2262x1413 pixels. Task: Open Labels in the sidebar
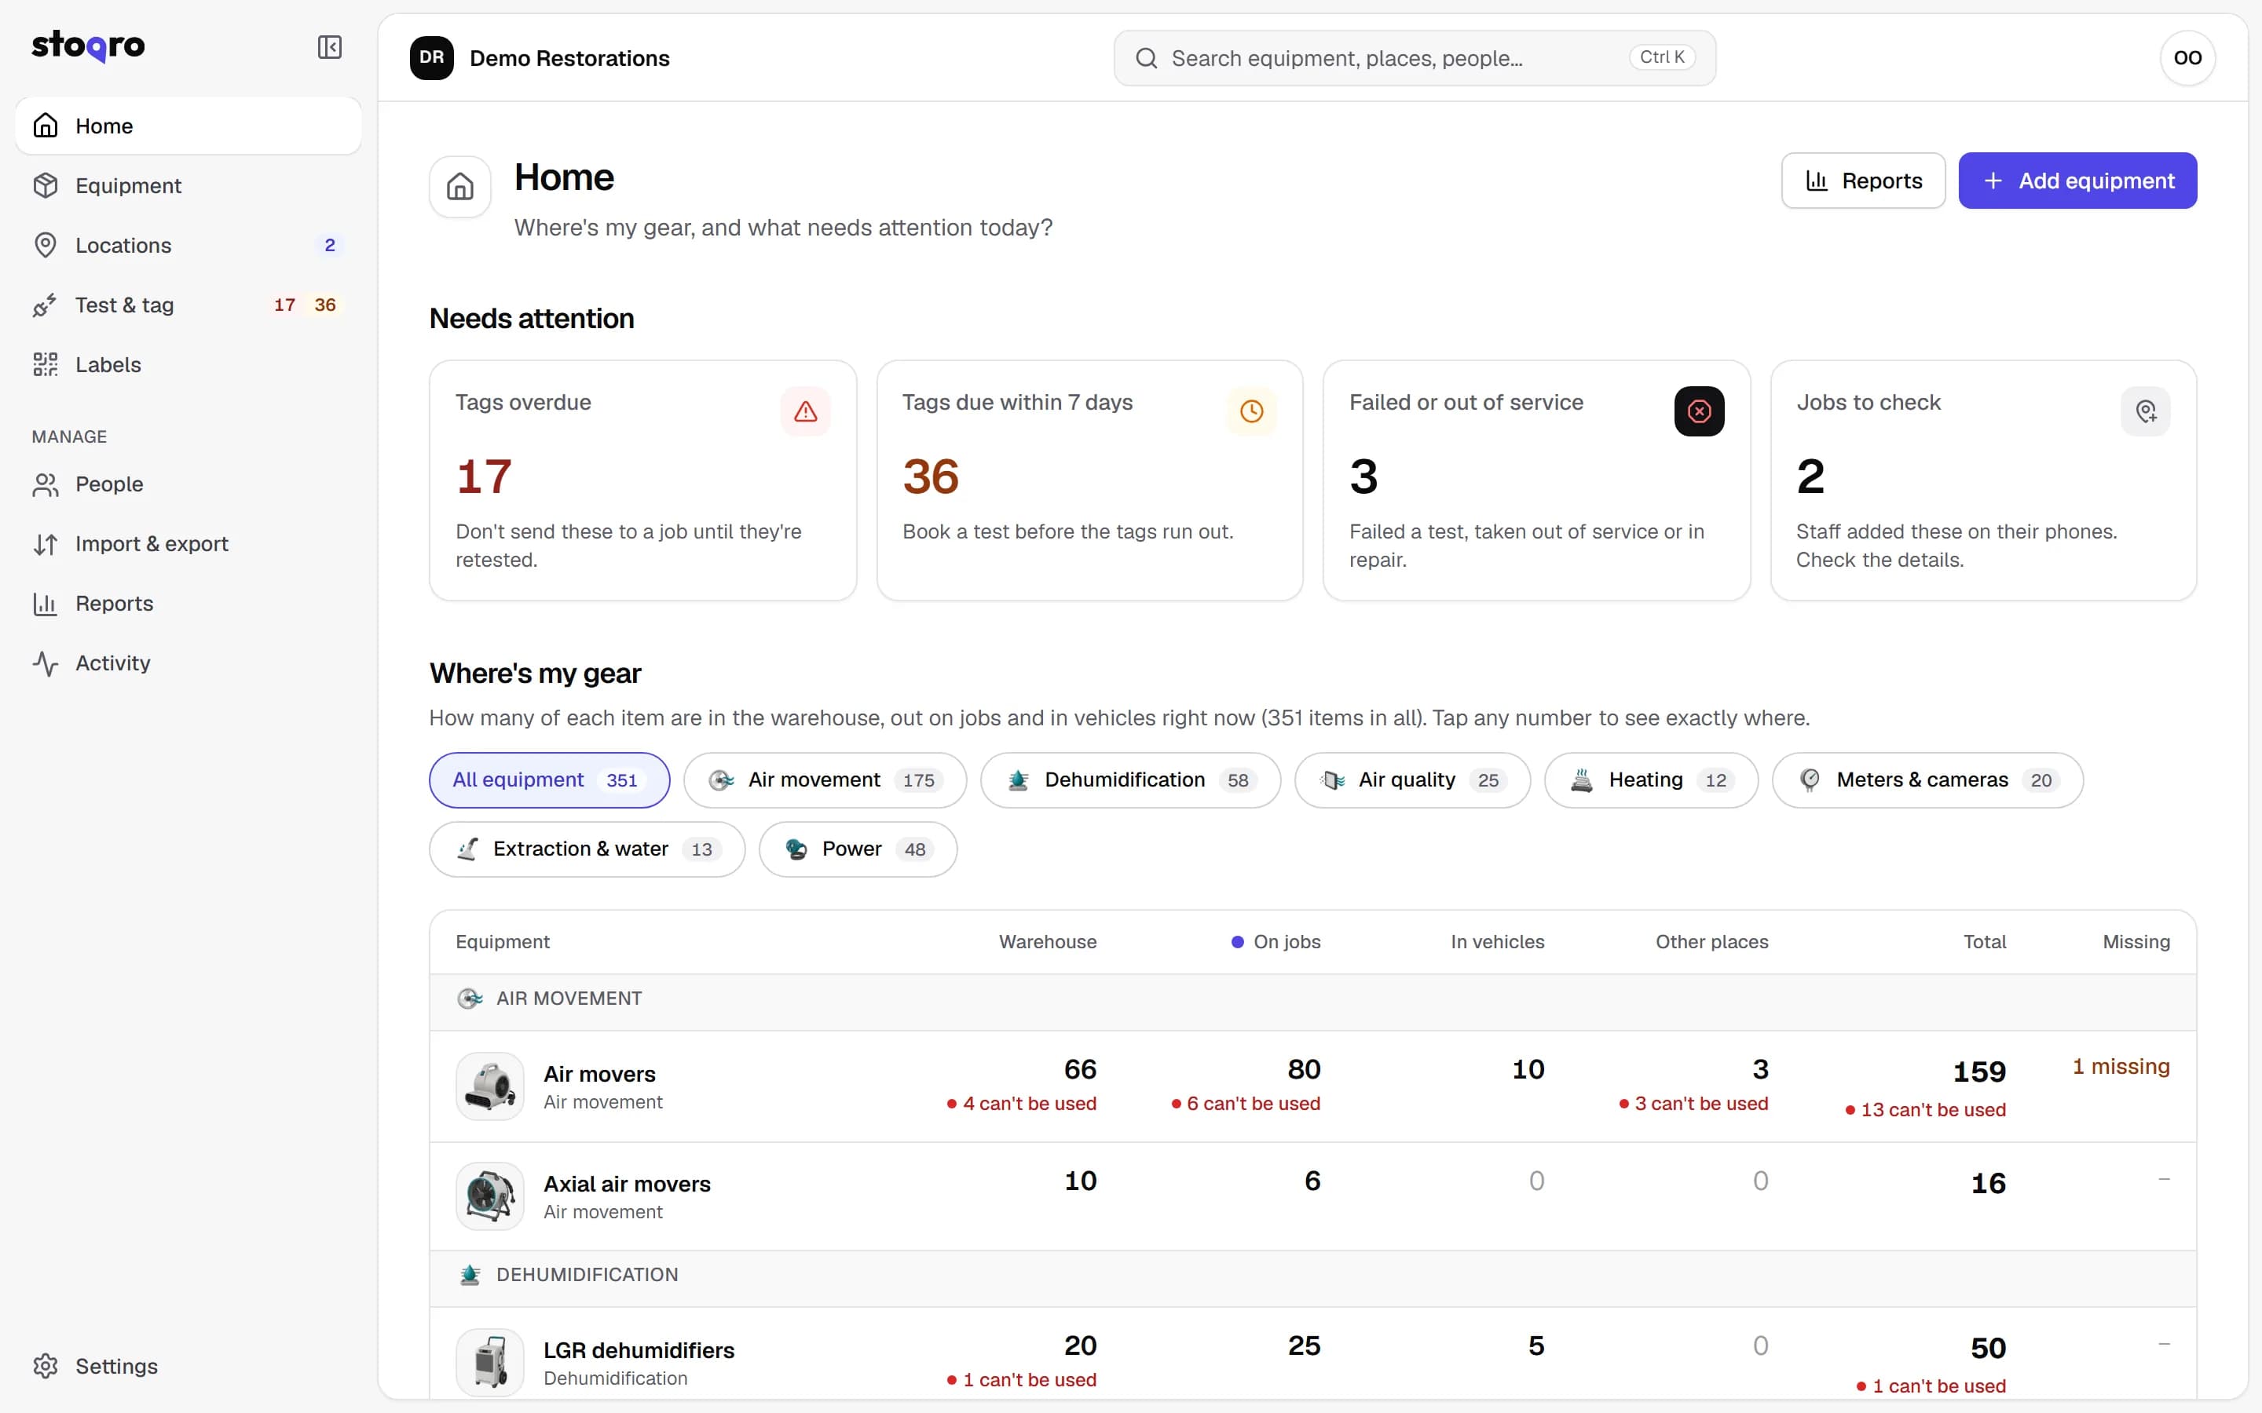188,364
